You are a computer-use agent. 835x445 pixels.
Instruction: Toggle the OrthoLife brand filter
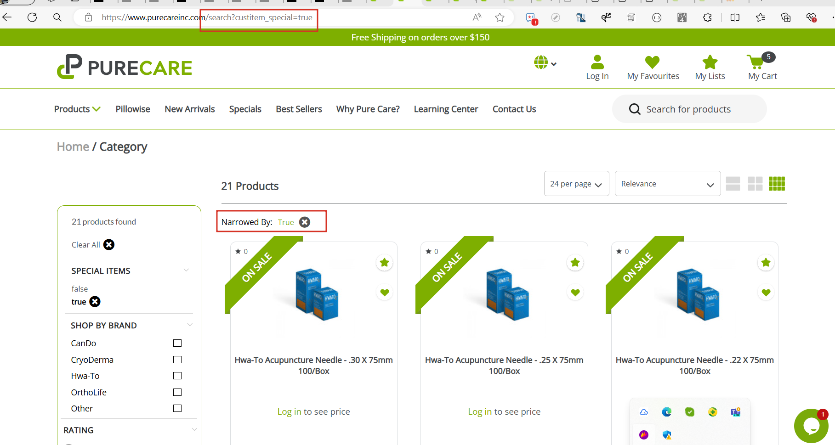coord(177,393)
